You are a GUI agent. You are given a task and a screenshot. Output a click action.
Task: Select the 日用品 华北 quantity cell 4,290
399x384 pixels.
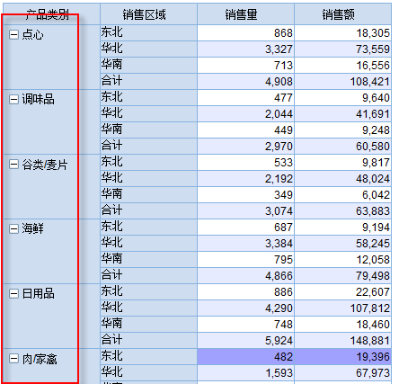point(245,308)
